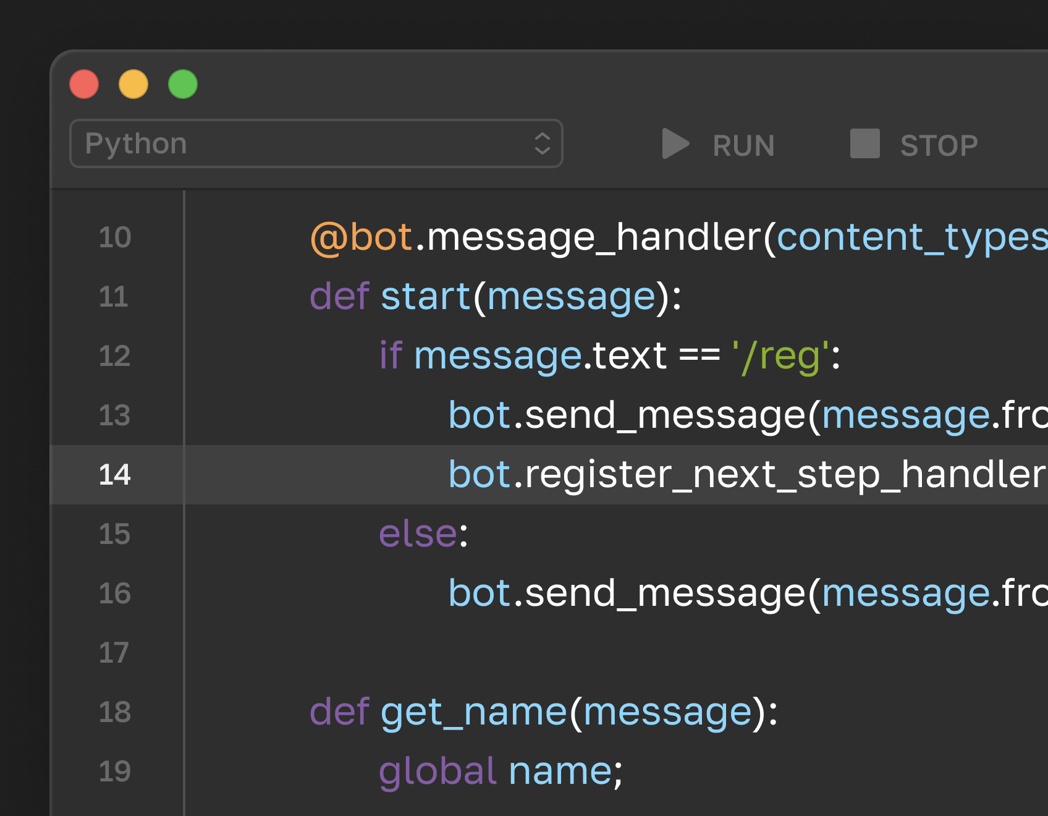Minimize the window using the yellow button
1048x816 pixels.
tap(133, 85)
